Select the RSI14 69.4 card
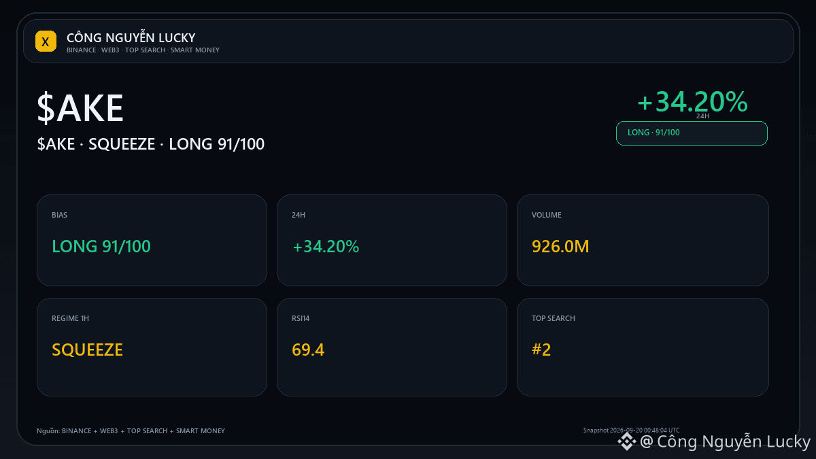816x459 pixels. 392,347
